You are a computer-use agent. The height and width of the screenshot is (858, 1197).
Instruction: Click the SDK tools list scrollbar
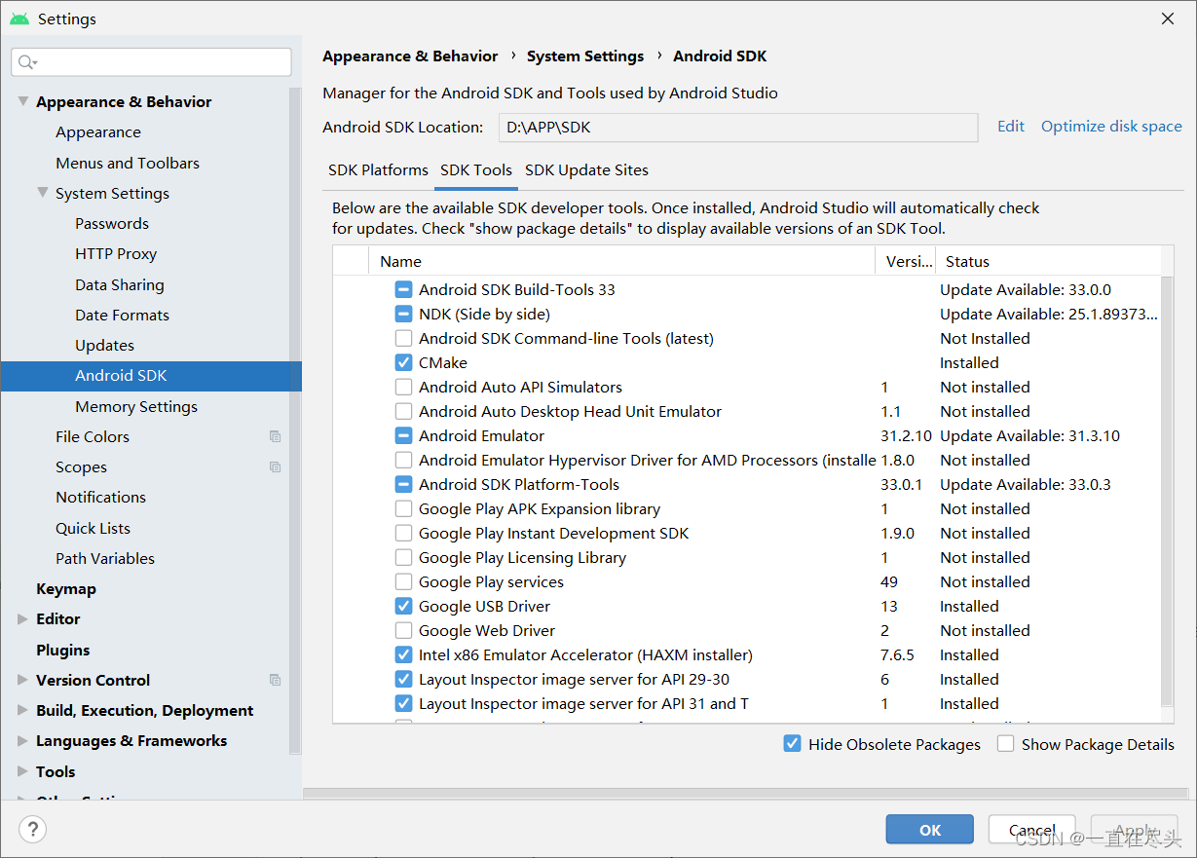click(1166, 492)
